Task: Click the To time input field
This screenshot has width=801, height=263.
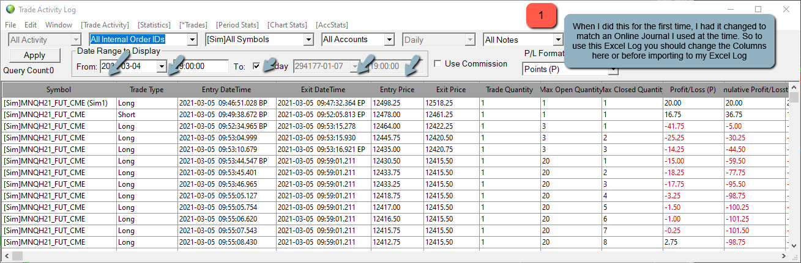Action: tap(396, 66)
